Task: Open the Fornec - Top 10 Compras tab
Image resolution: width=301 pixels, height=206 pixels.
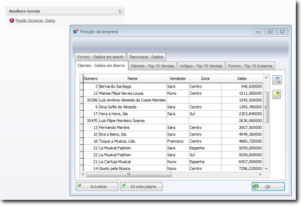Action: click(250, 66)
